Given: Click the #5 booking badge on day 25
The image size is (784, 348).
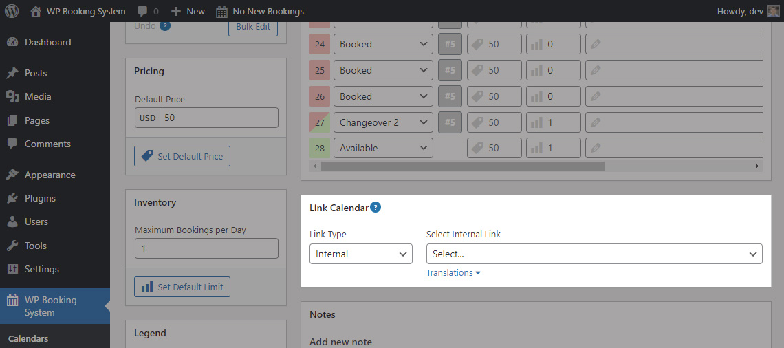Looking at the screenshot, I should point(450,70).
